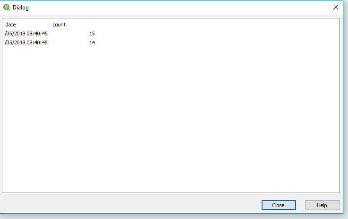This screenshot has width=348, height=219.
Task: Click the gray footer area left of Close
Action: coord(131,205)
